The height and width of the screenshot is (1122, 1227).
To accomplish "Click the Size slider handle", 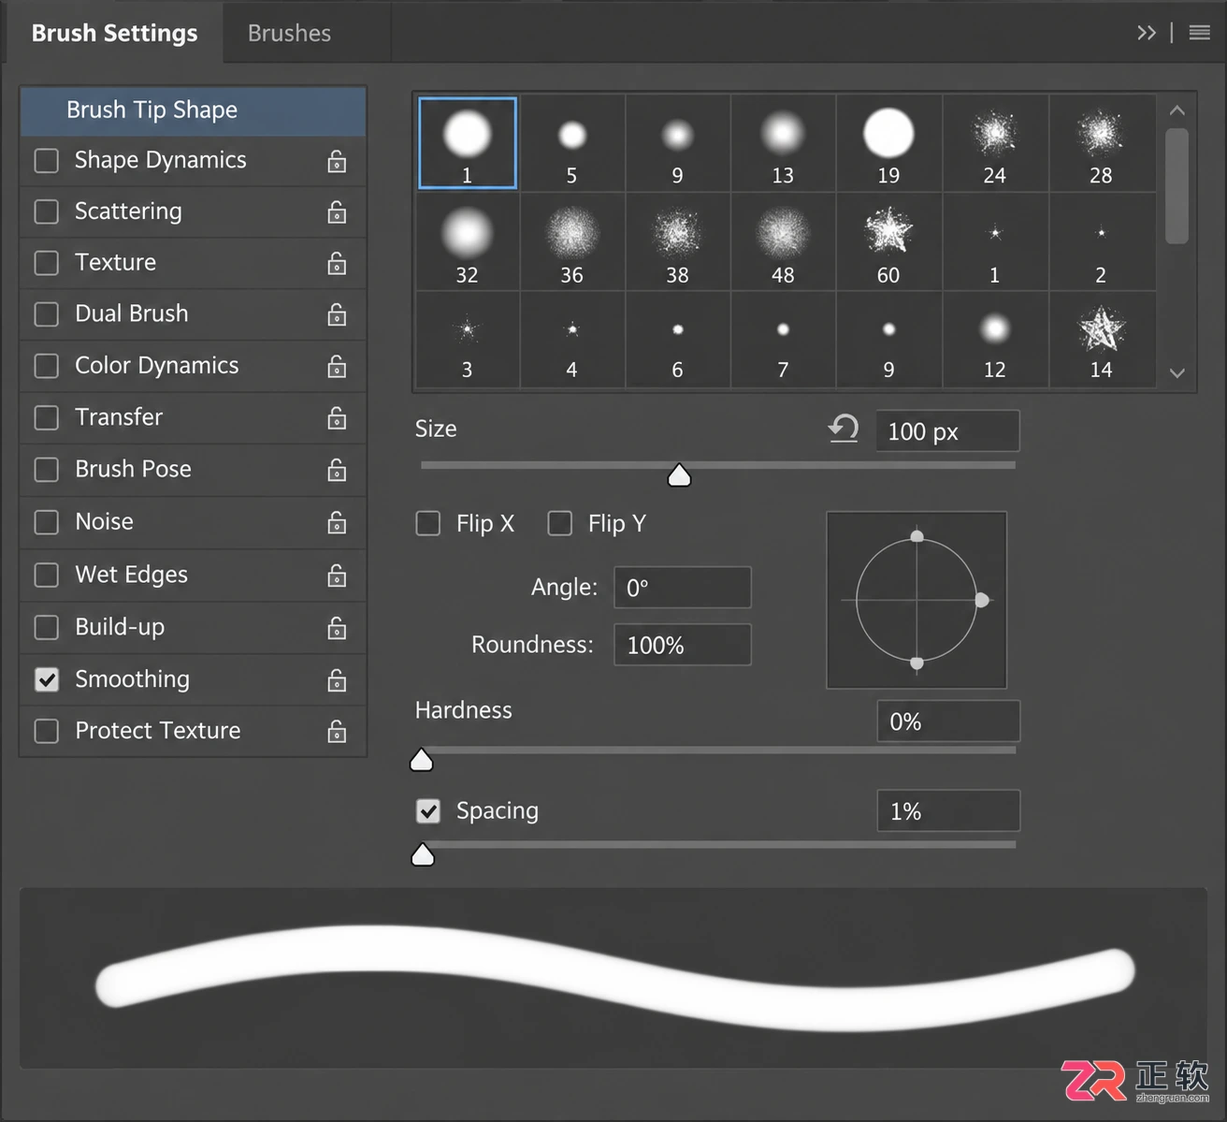I will 679,475.
